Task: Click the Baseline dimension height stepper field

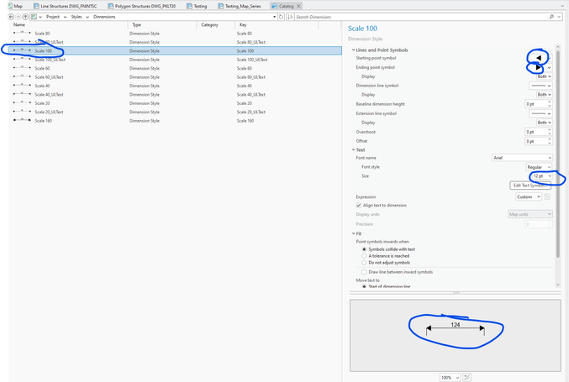Action: [539, 104]
